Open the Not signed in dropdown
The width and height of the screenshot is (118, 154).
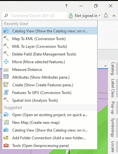pyautogui.click(x=88, y=16)
